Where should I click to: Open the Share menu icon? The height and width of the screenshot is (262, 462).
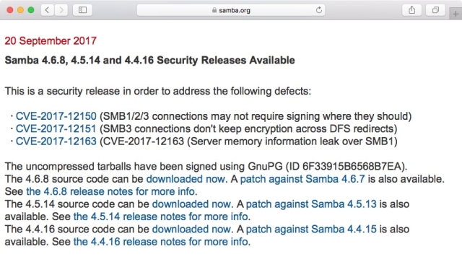tap(412, 10)
